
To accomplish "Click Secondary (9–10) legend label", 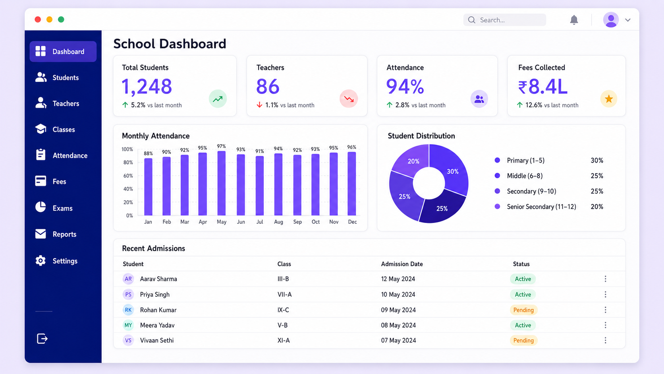I will (531, 191).
